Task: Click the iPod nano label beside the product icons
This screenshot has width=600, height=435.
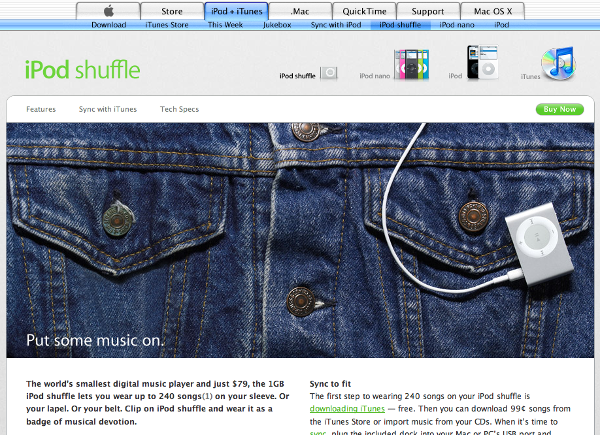Action: click(375, 76)
